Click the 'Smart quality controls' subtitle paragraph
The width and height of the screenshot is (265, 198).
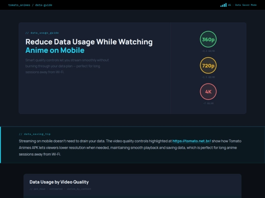(67, 66)
